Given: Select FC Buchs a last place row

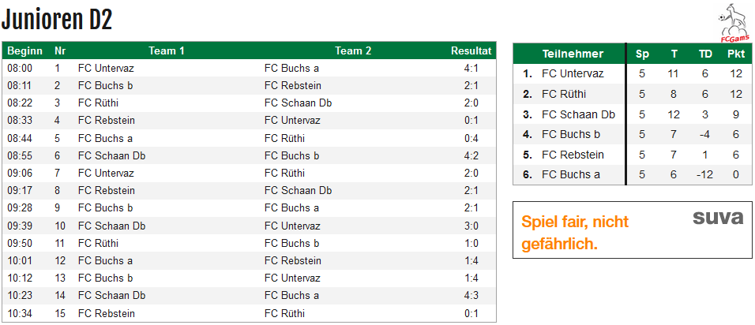Looking at the screenshot, I should pos(633,174).
